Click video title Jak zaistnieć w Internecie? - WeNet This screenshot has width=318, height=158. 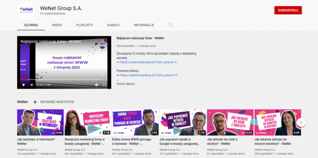point(37,142)
